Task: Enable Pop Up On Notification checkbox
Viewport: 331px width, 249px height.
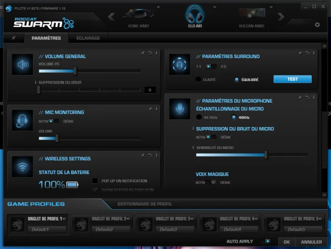Action: [x=95, y=181]
